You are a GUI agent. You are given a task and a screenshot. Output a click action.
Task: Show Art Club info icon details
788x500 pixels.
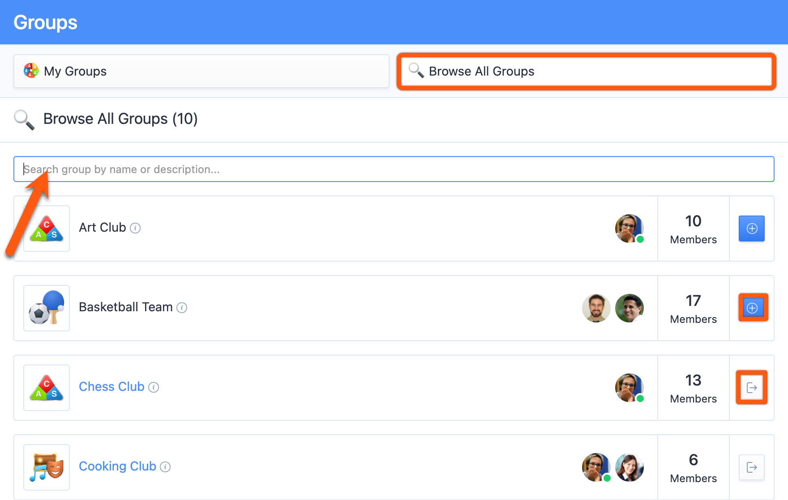pos(135,228)
